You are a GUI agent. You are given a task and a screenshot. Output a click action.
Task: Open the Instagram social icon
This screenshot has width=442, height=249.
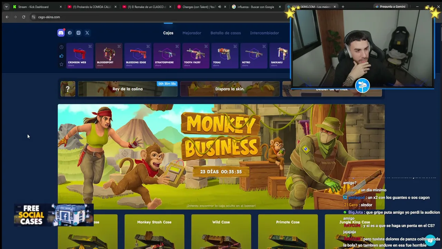point(78,33)
